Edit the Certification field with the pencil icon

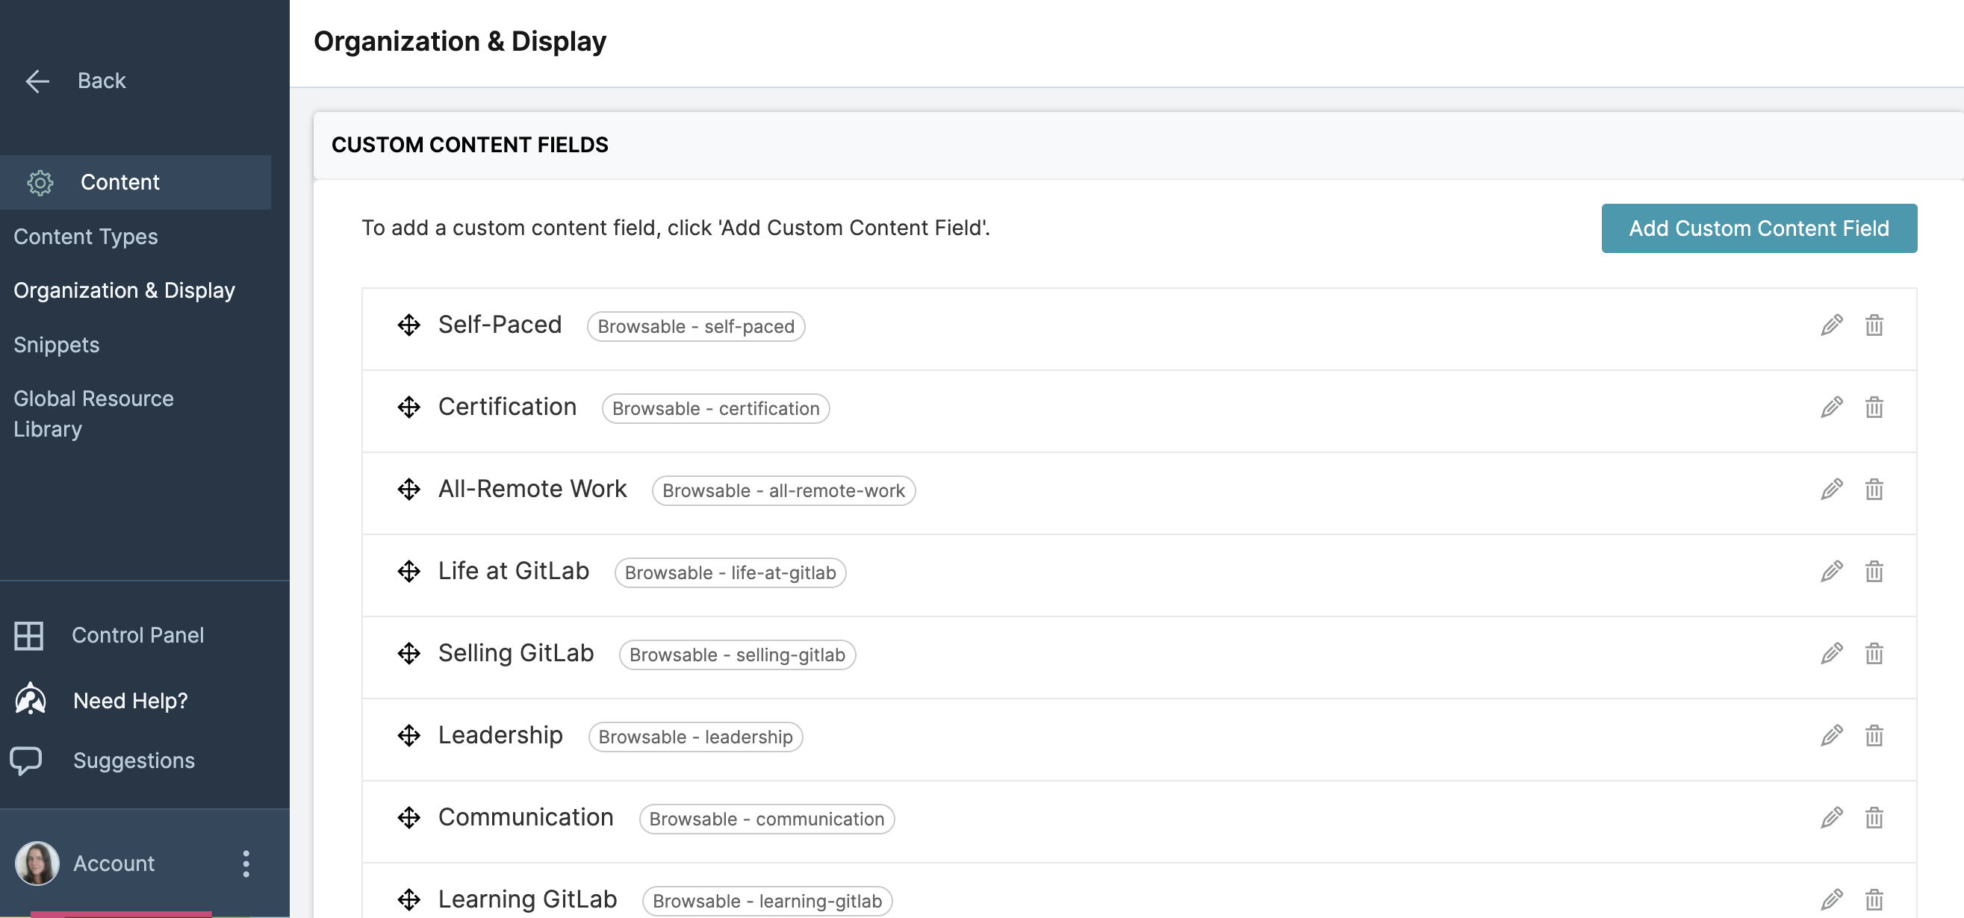tap(1831, 408)
